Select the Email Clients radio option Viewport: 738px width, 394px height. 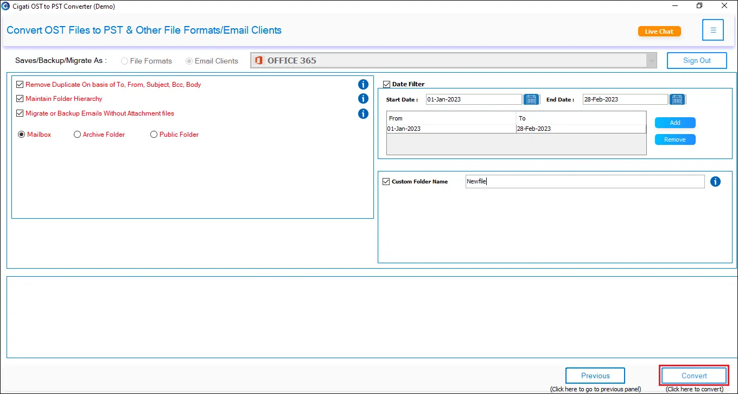coord(189,61)
